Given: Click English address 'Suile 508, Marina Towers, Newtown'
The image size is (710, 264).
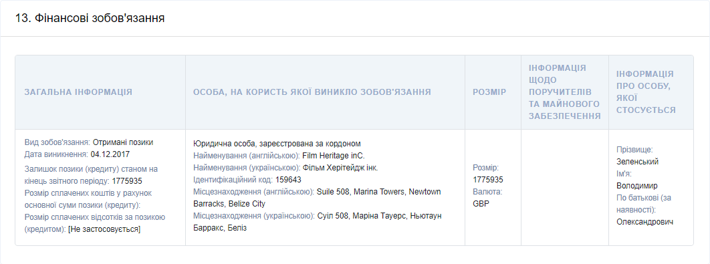Looking at the screenshot, I should [378, 192].
